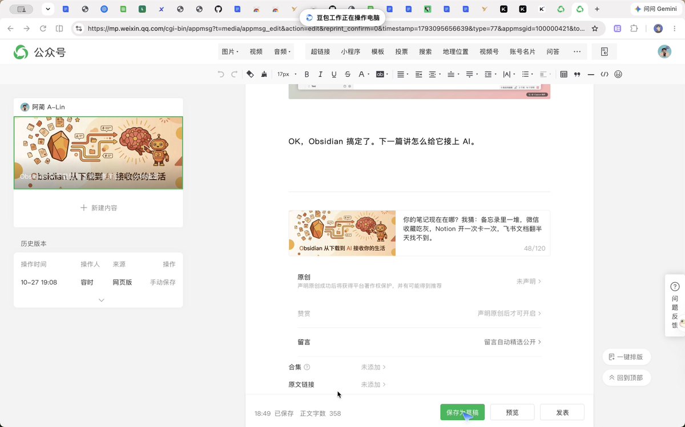Open the 视频 insert menu

256,51
